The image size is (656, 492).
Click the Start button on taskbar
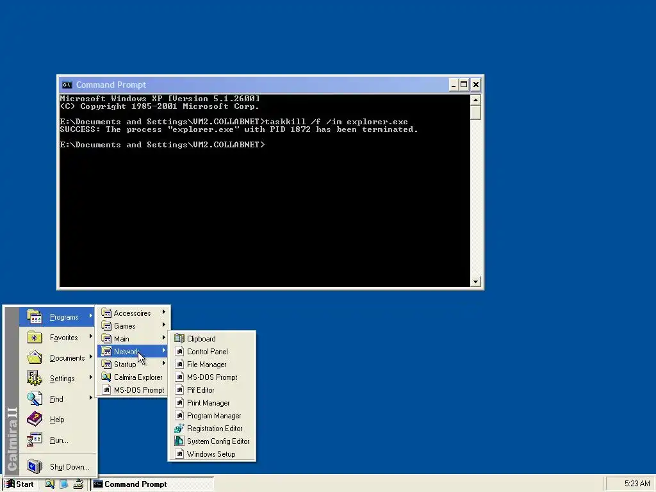20,484
